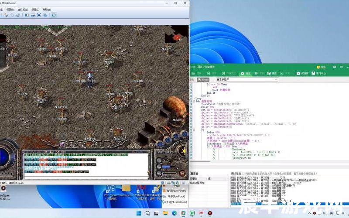Click the 变量名 column header
349x218 pixels.
[x=198, y=179]
